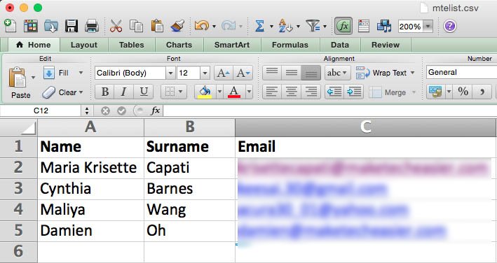Image resolution: width=497 pixels, height=263 pixels.
Task: Click the Clear eraser icon
Action: pos(49,92)
